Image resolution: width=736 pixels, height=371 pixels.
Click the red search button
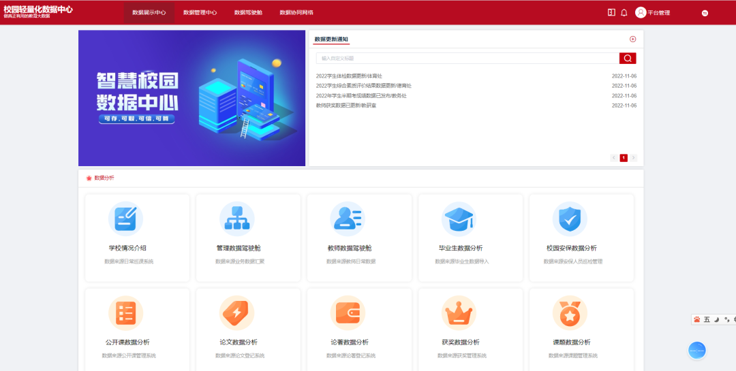[628, 59]
